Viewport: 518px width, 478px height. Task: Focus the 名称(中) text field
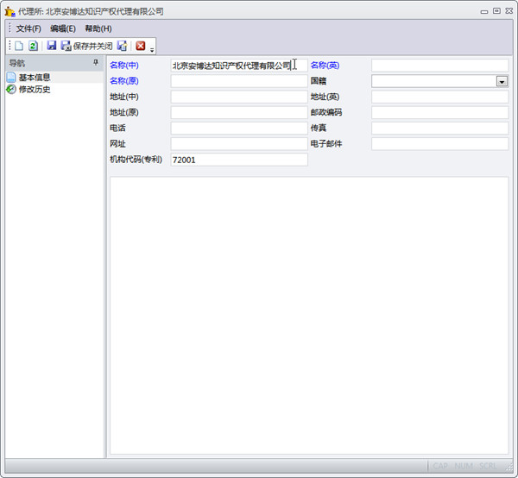point(239,66)
